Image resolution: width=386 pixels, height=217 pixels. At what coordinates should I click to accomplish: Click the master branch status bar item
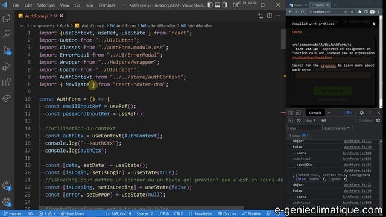point(13,214)
